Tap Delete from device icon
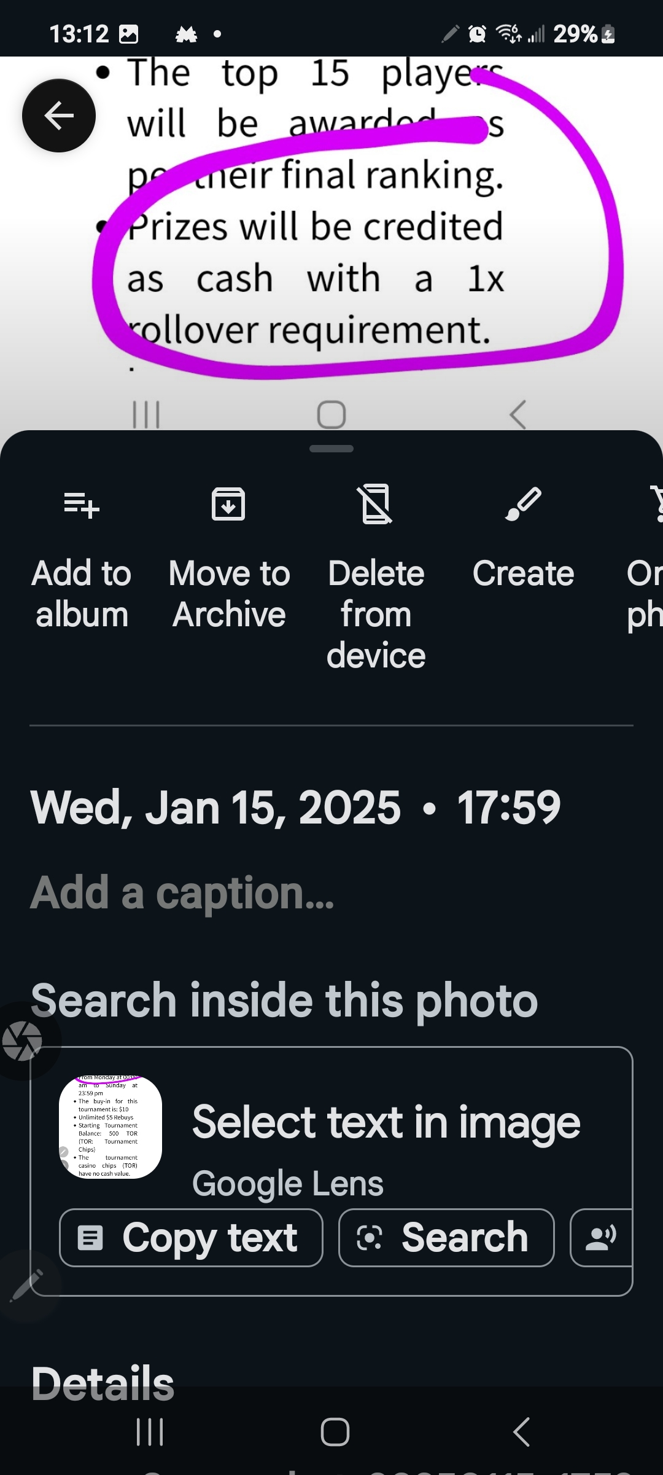This screenshot has height=1475, width=663. coord(376,504)
